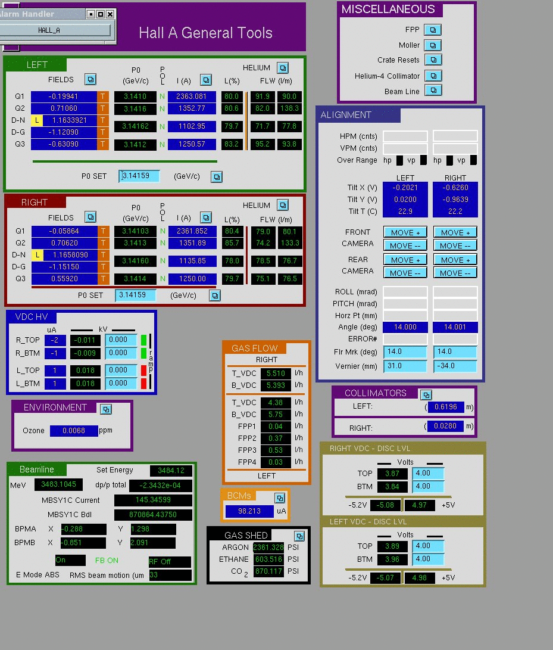Screen dimensions: 553x650
Task: Click the LEFT D-N yellow L indicator
Action: pyautogui.click(x=37, y=120)
